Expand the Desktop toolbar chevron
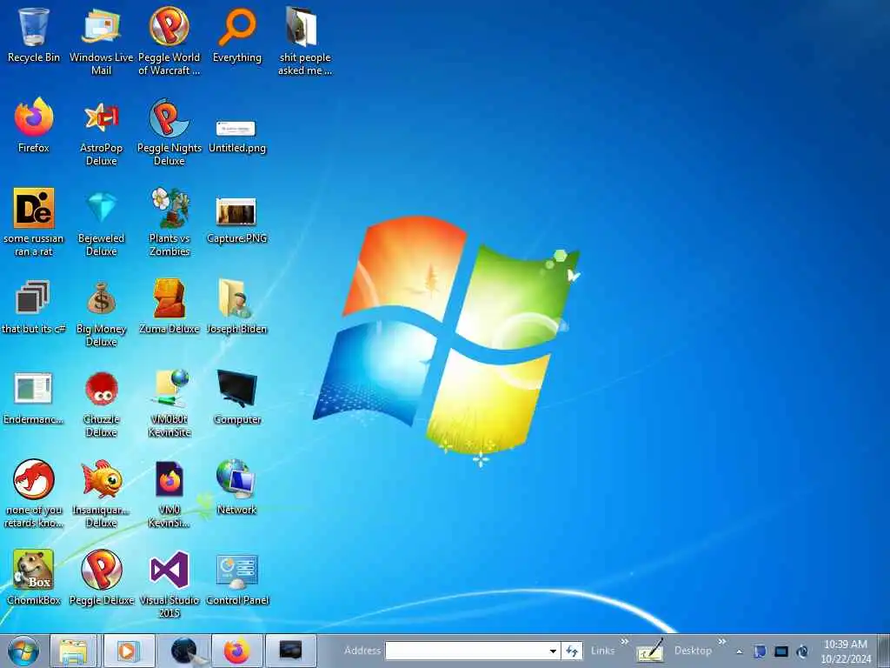The image size is (890, 668). click(722, 642)
